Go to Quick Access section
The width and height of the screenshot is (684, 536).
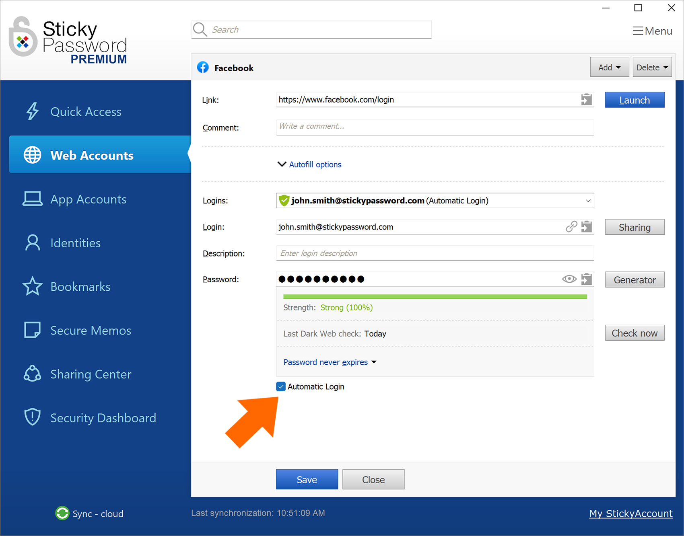[86, 111]
